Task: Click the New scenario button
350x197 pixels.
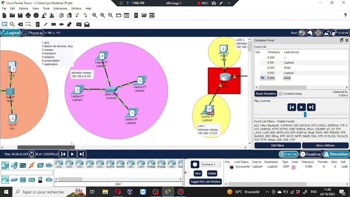Action: (198, 173)
